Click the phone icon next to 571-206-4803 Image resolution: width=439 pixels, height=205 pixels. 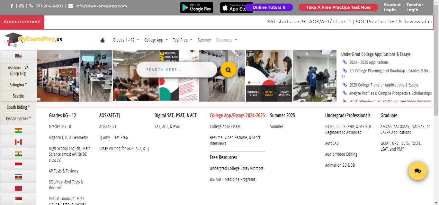click(32, 5)
